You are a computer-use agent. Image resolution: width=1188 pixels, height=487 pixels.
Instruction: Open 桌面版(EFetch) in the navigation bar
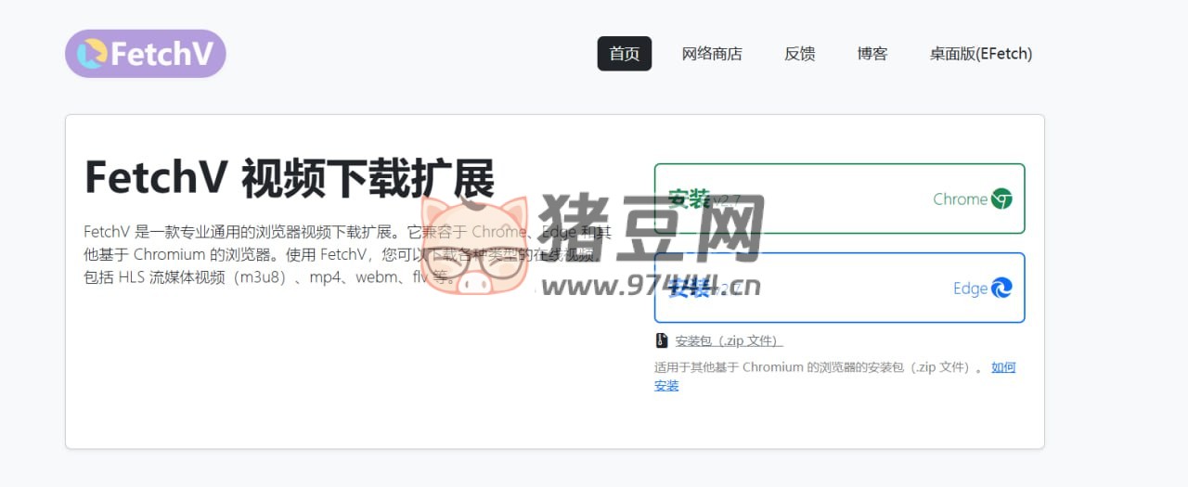tap(980, 54)
